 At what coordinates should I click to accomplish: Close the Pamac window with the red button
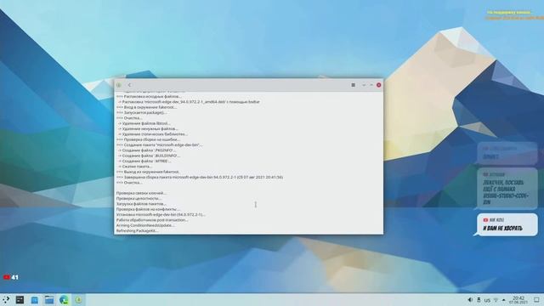[x=379, y=85]
